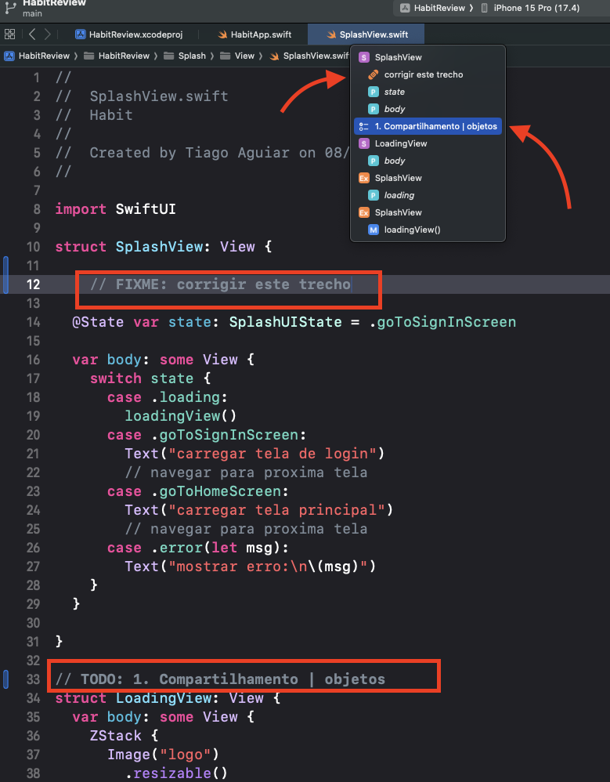610x782 pixels.
Task: Click the git branch icon near HabitReview
Action: 10,8
